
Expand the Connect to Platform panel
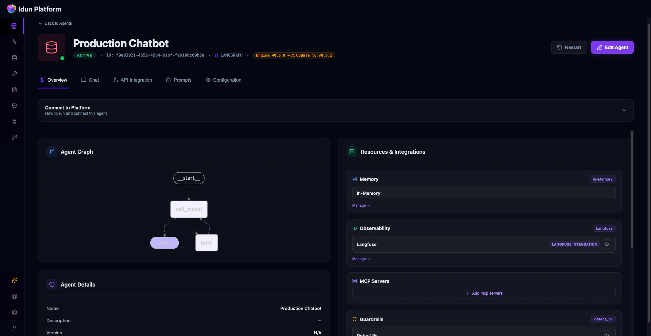624,110
